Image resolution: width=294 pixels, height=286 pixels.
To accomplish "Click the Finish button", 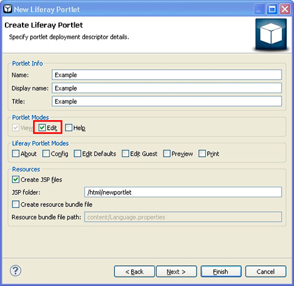I will click(x=221, y=271).
